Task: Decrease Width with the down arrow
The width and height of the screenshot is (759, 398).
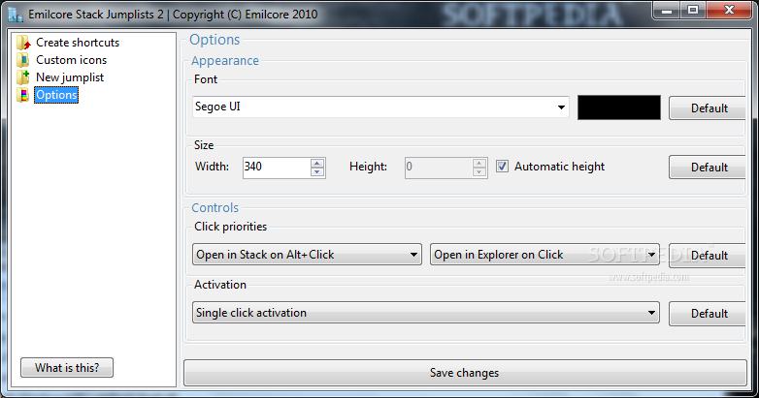Action: click(317, 172)
